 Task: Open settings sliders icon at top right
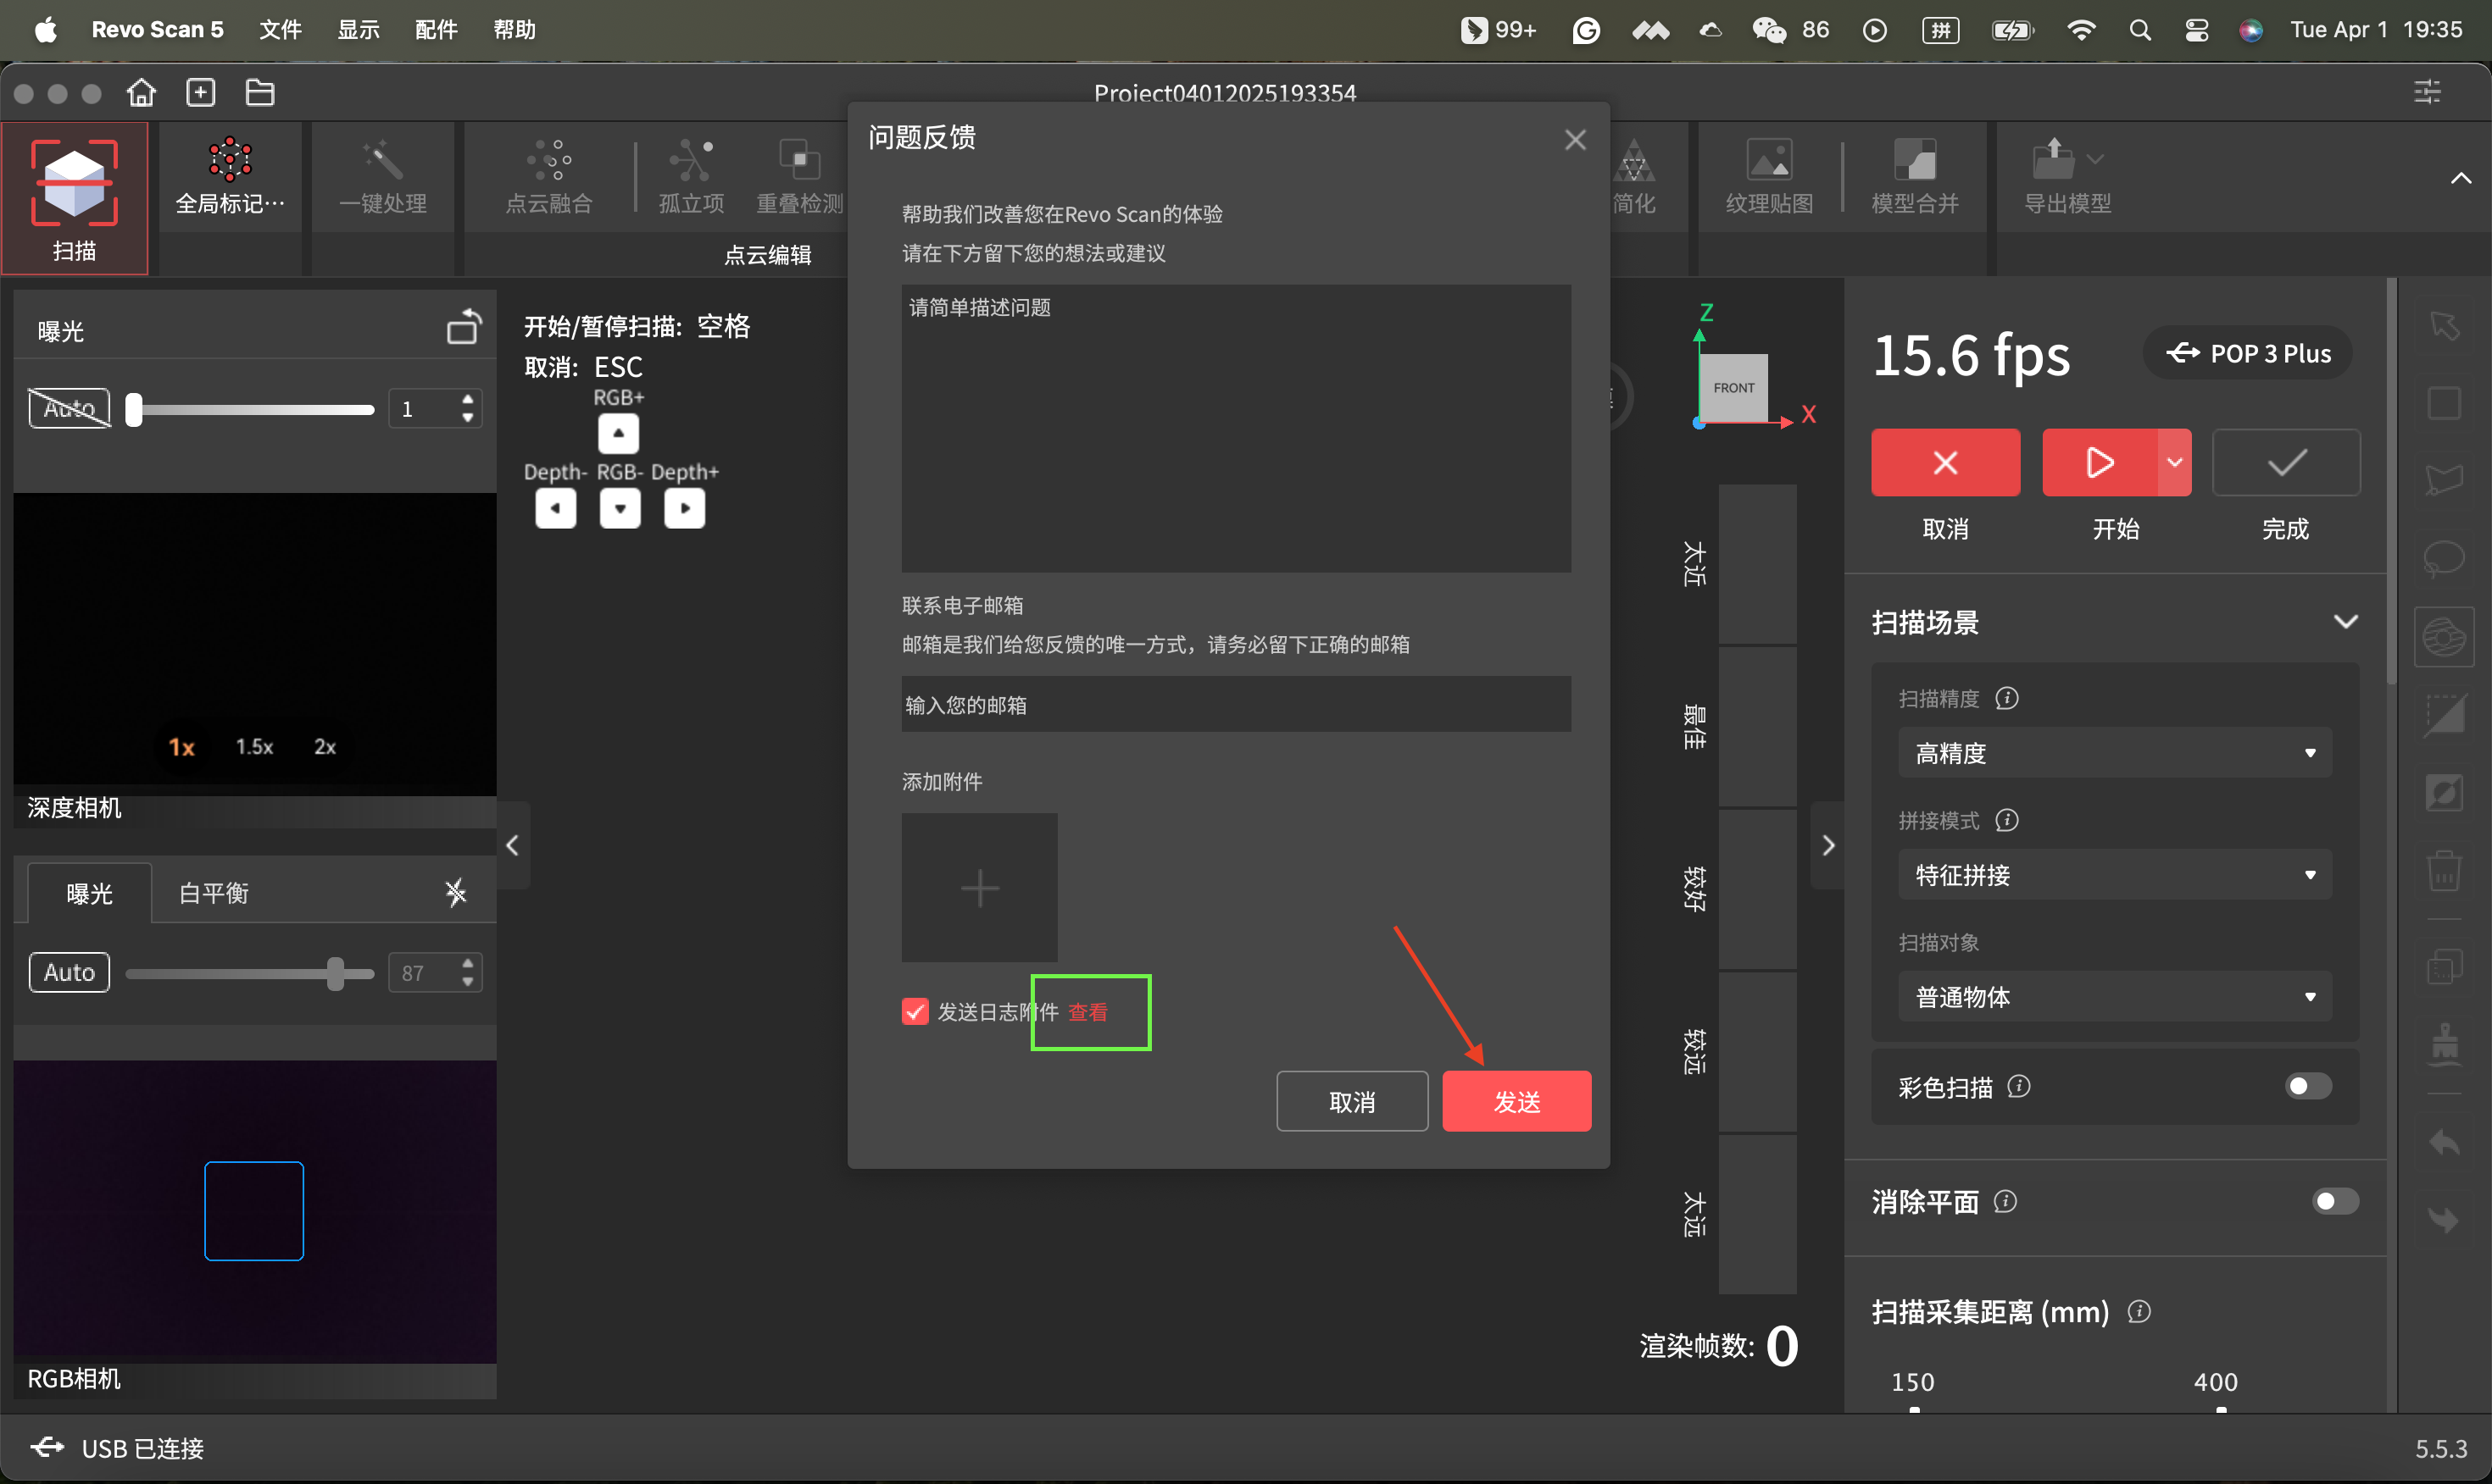(2428, 93)
